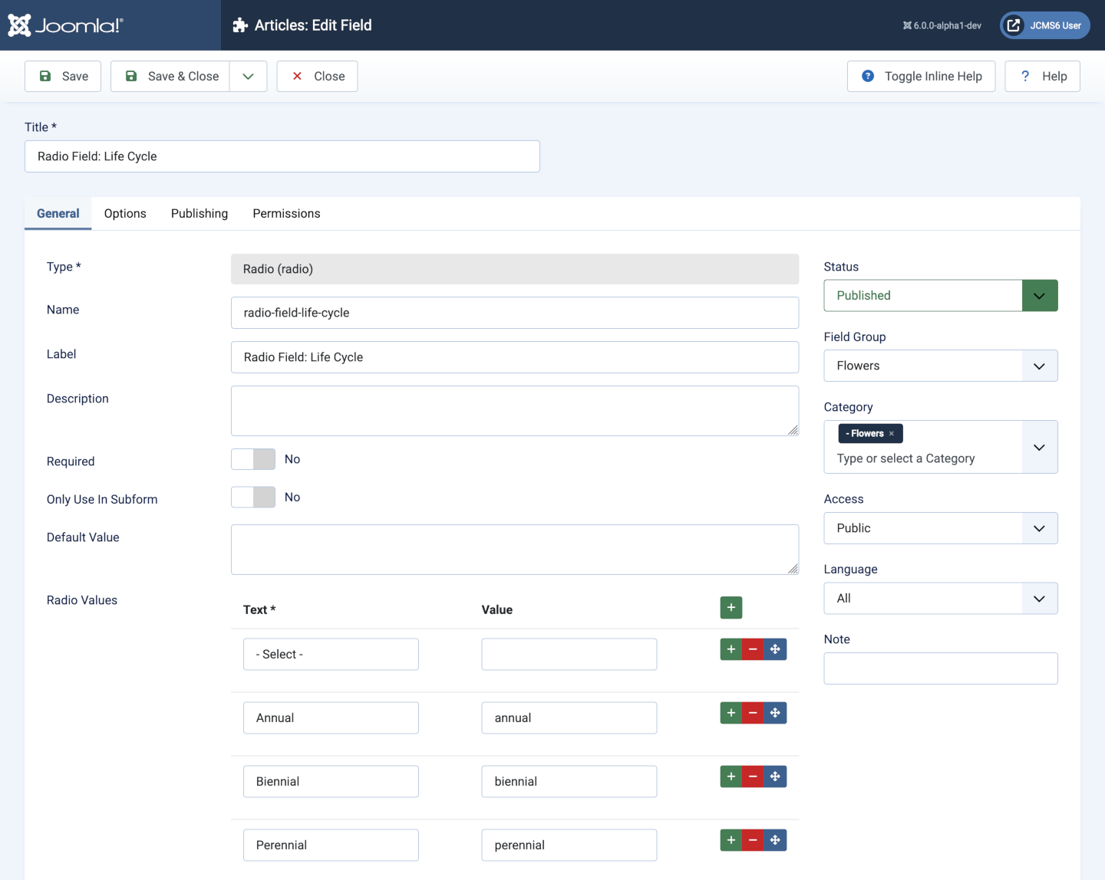
Task: Toggle the Required switch
Action: (x=253, y=459)
